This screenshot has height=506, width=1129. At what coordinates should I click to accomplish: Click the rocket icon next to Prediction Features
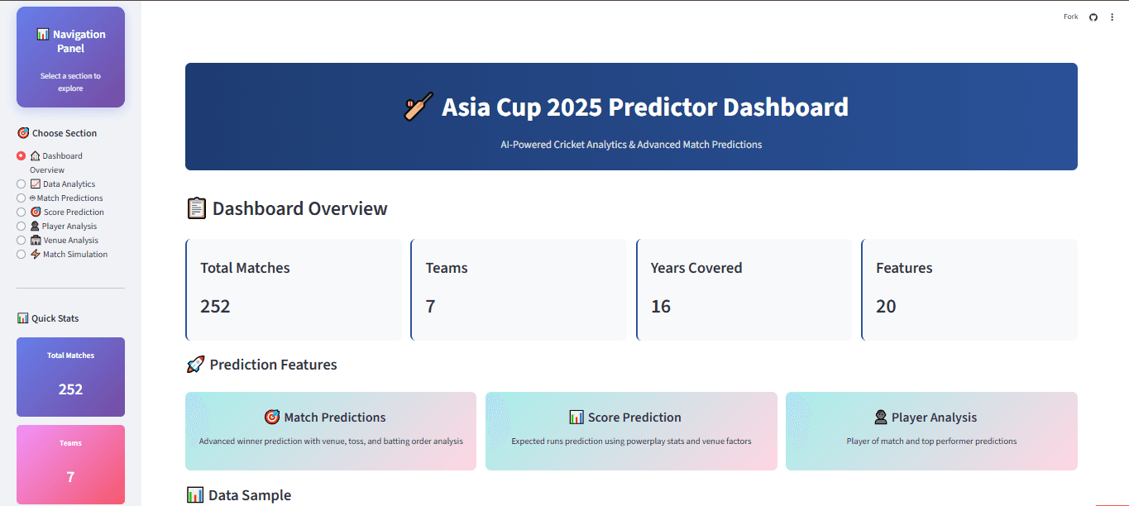[x=195, y=364]
